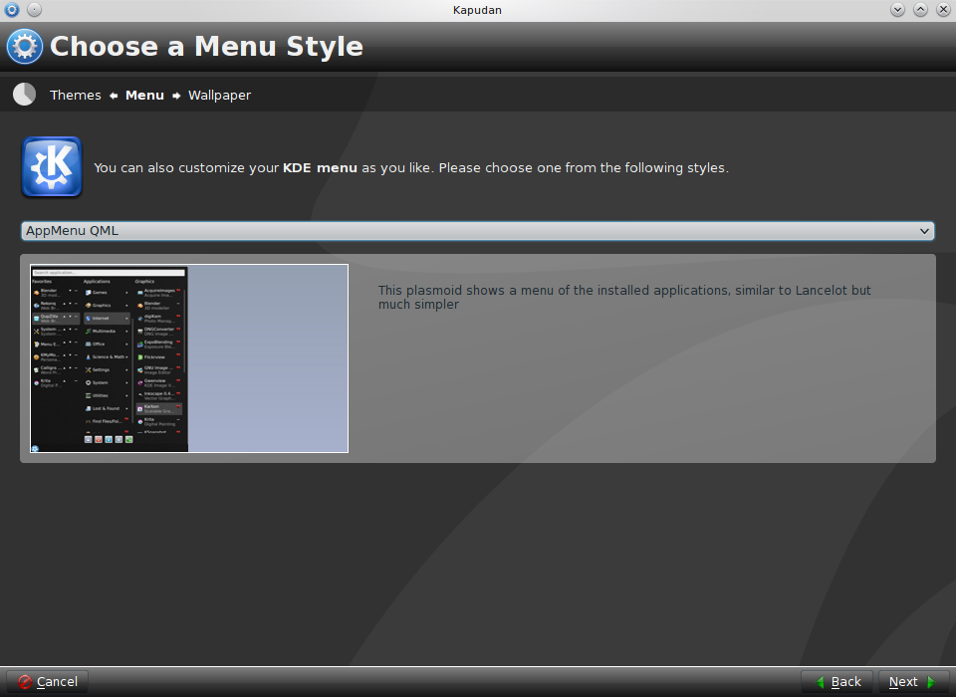Click the plasmoid description text
This screenshot has height=697, width=956.
tap(624, 297)
